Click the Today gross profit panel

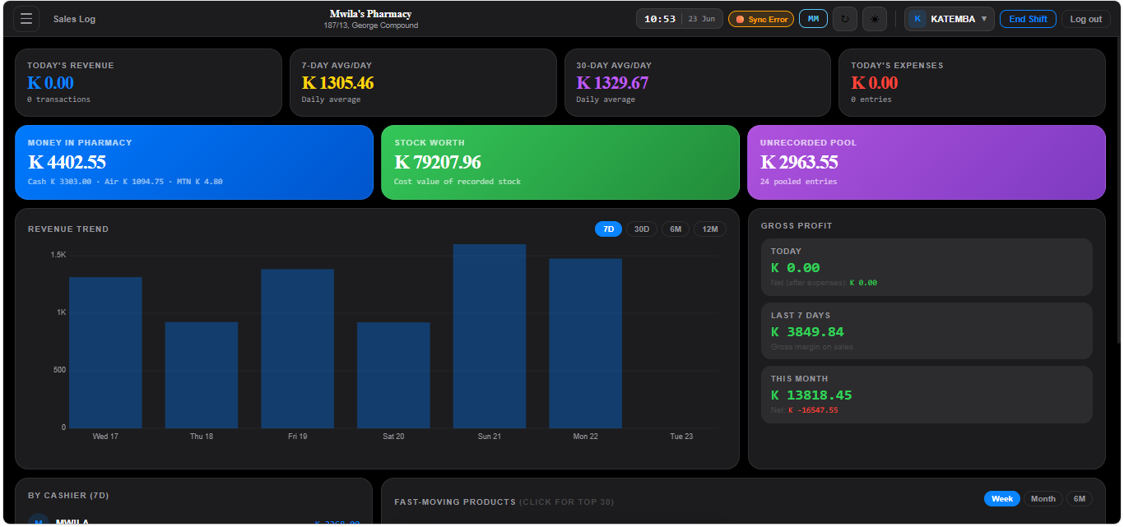coord(927,267)
